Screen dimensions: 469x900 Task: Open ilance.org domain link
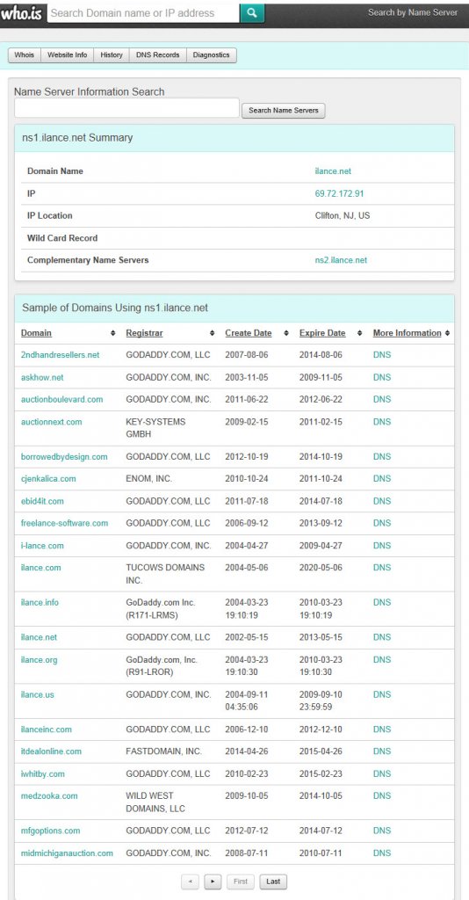coord(39,660)
